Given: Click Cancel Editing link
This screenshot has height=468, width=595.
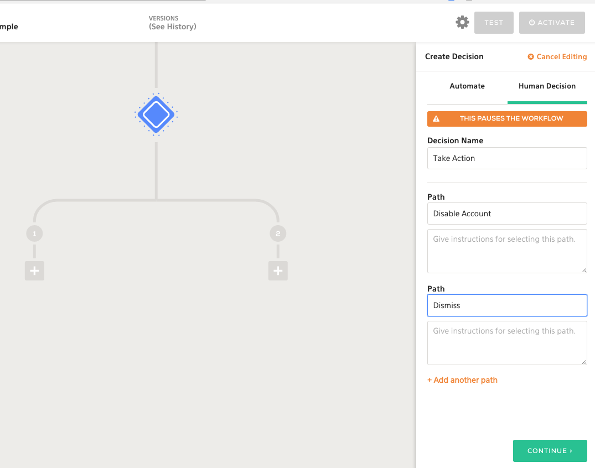Looking at the screenshot, I should click(557, 56).
